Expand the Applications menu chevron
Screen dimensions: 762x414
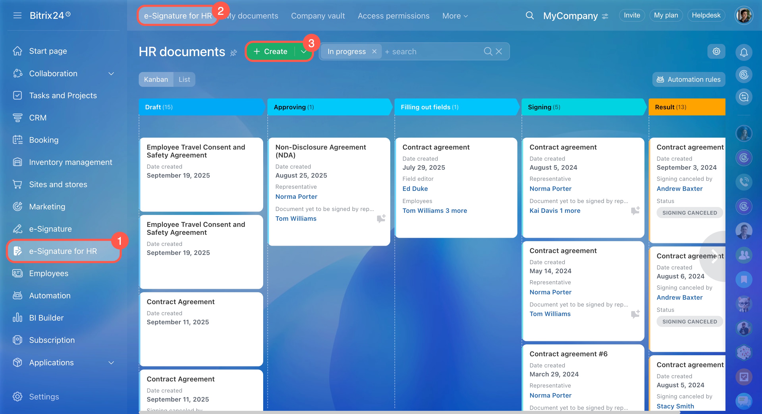(111, 363)
